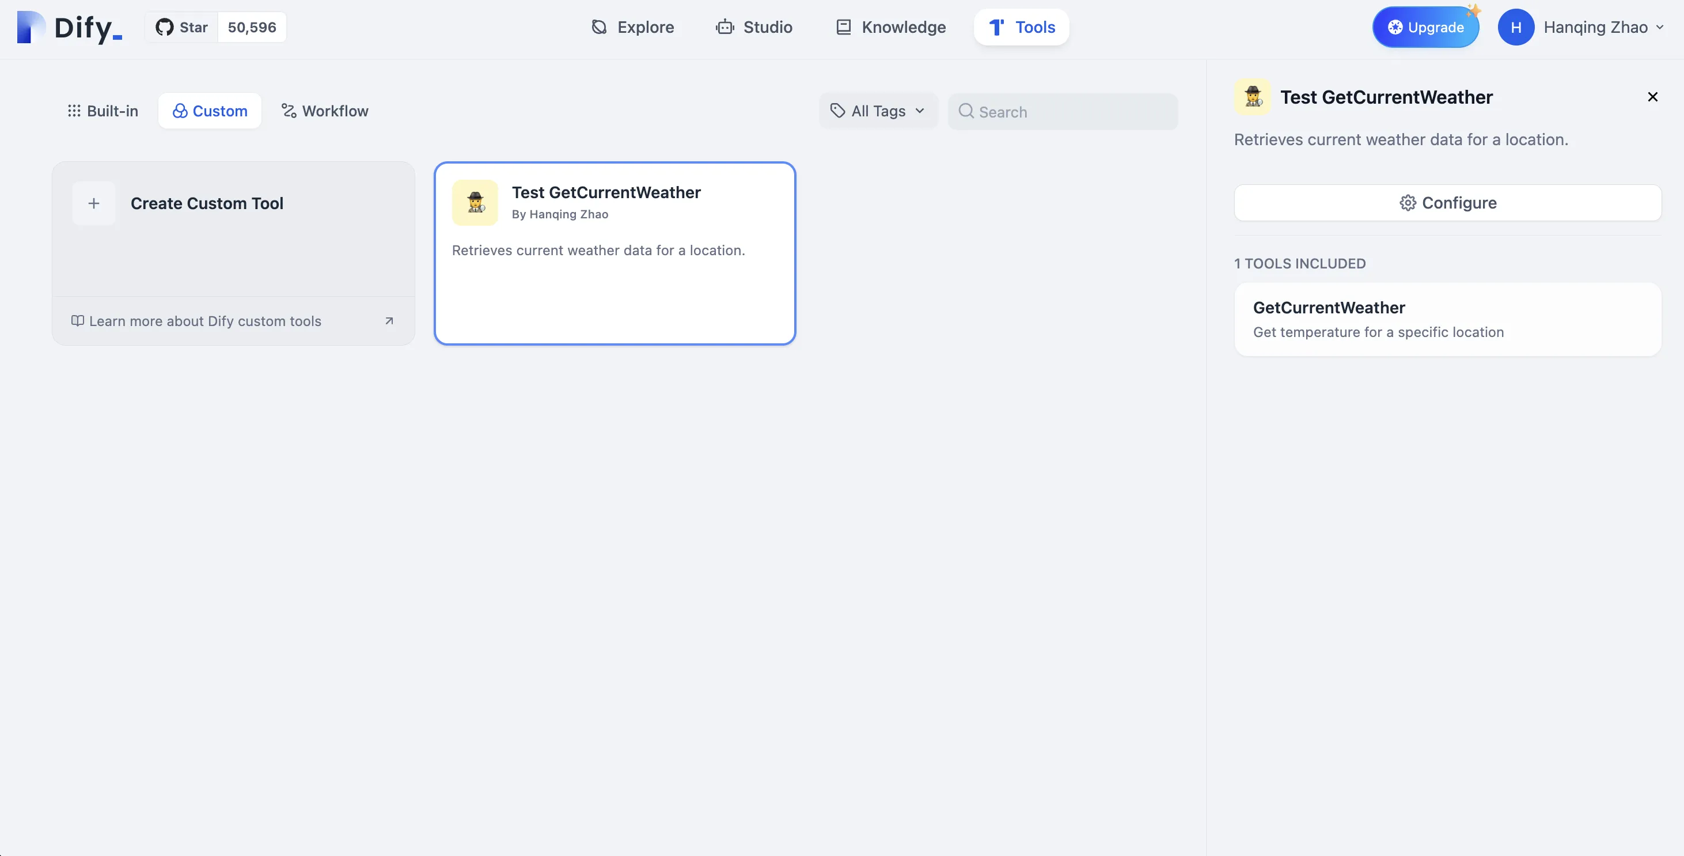Image resolution: width=1684 pixels, height=856 pixels.
Task: Switch to the Workflow tools tab
Action: [325, 111]
